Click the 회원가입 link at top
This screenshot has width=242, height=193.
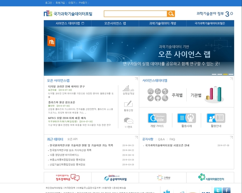pyautogui.click(x=60, y=3)
